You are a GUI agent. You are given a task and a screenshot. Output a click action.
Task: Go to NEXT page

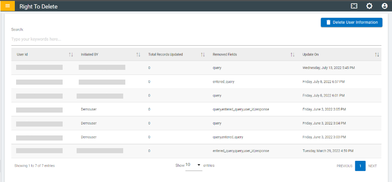[372, 166]
